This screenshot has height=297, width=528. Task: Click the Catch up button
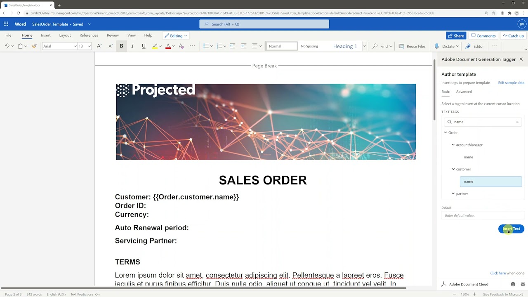tap(513, 36)
